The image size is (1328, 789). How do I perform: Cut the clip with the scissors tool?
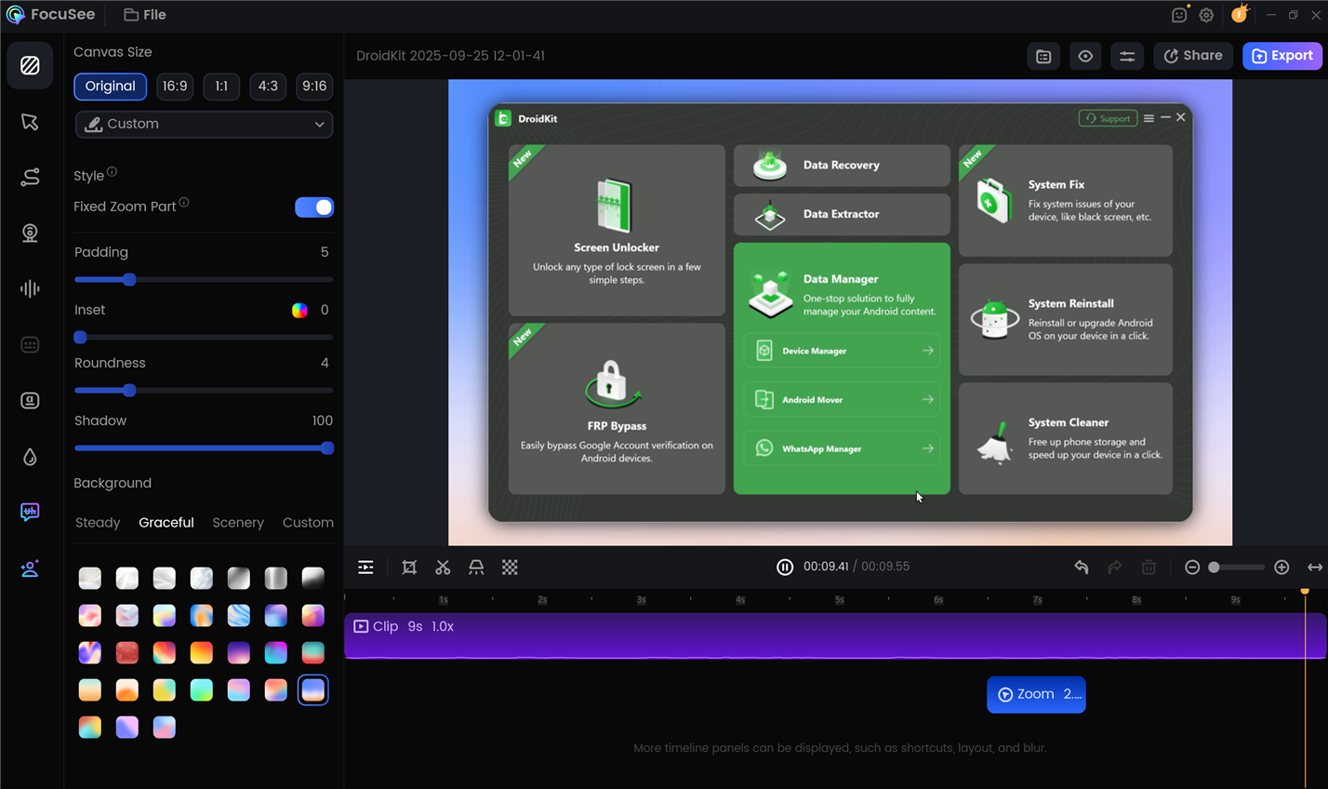point(443,567)
